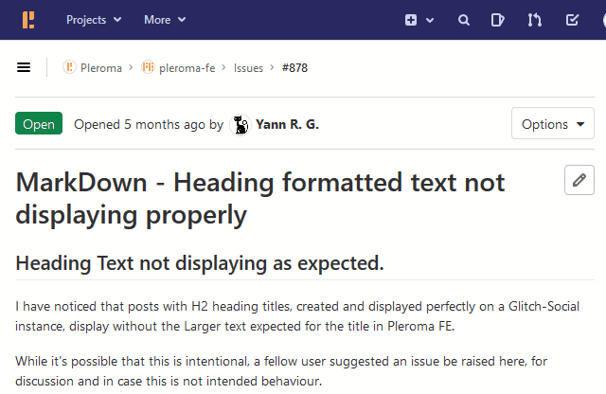Open the More menu
The height and width of the screenshot is (394, 606).
[165, 20]
